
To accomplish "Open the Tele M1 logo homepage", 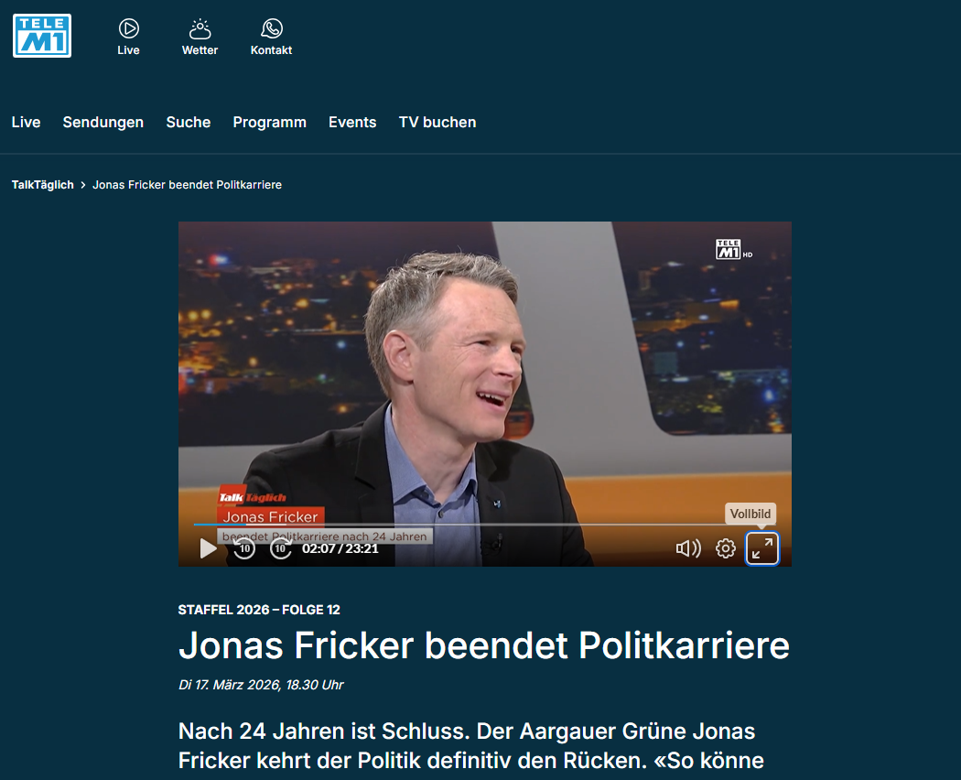I will click(42, 36).
